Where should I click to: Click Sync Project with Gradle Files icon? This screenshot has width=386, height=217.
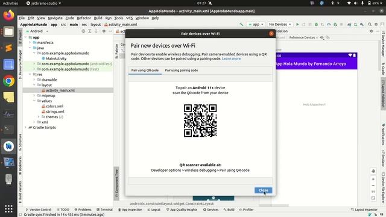click(x=349, y=24)
